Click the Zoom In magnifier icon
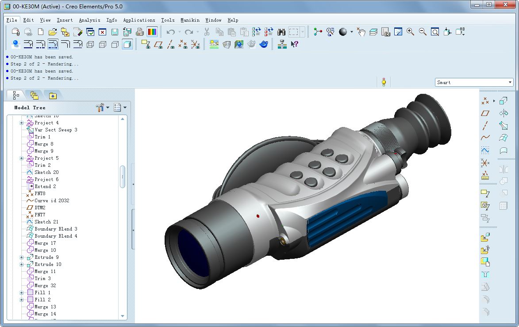The image size is (519, 327). coord(410,32)
